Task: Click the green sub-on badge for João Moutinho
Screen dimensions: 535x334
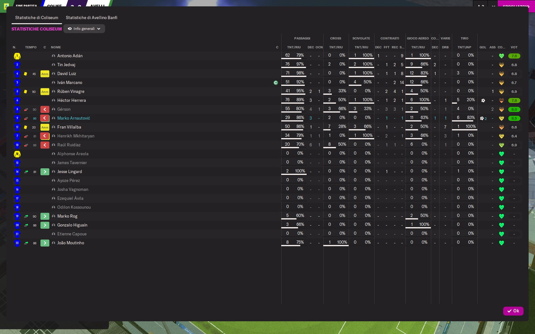Action: click(45, 243)
